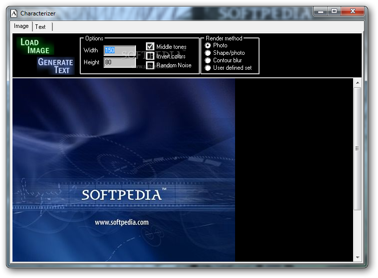Enable the Invert colors checkbox
The width and height of the screenshot is (378, 278).
point(150,56)
